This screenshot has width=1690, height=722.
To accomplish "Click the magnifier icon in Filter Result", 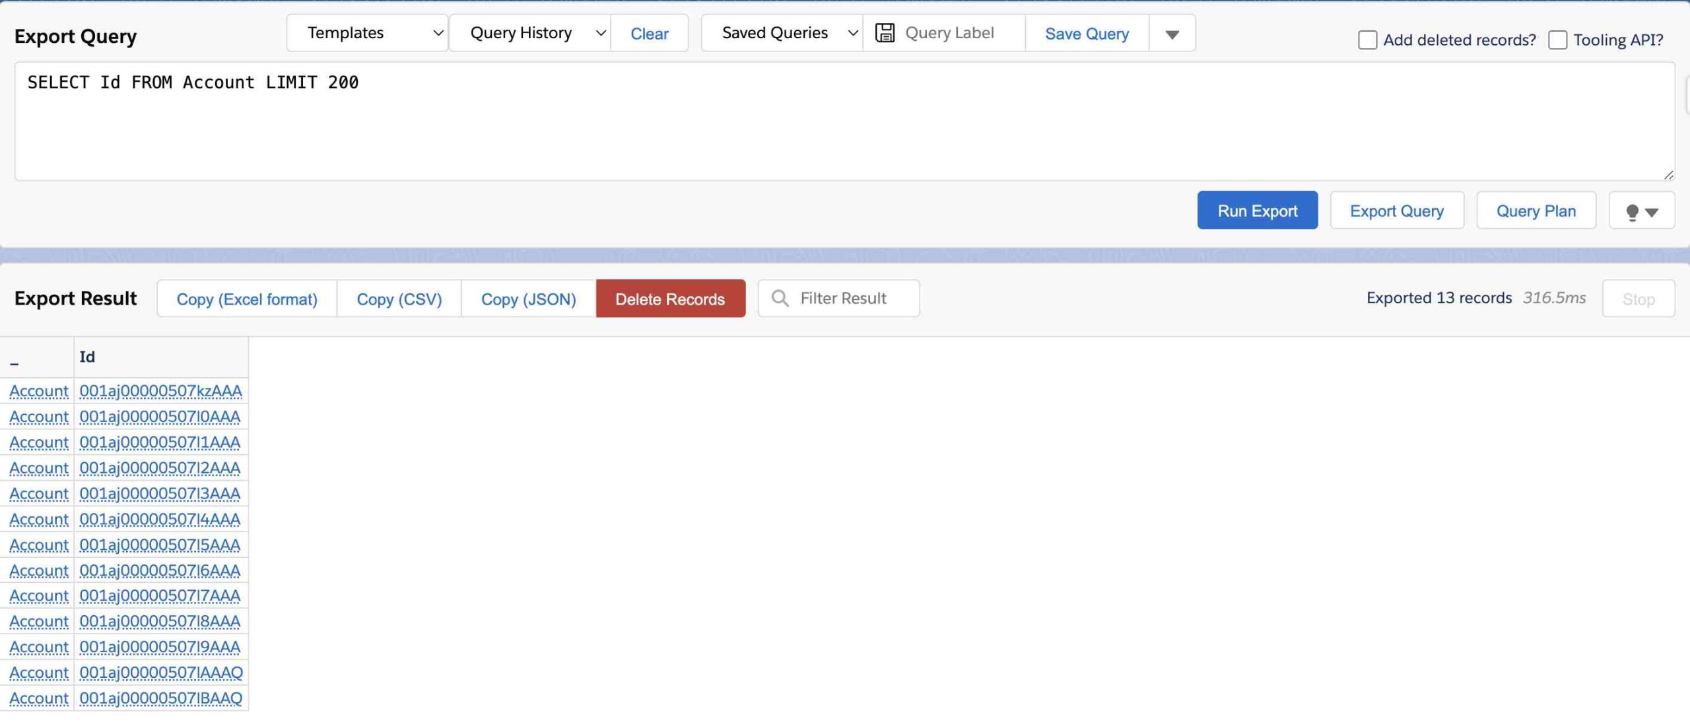I will point(780,298).
